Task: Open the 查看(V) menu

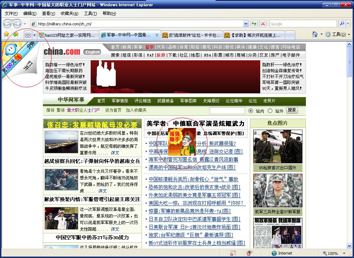Action: point(48,14)
